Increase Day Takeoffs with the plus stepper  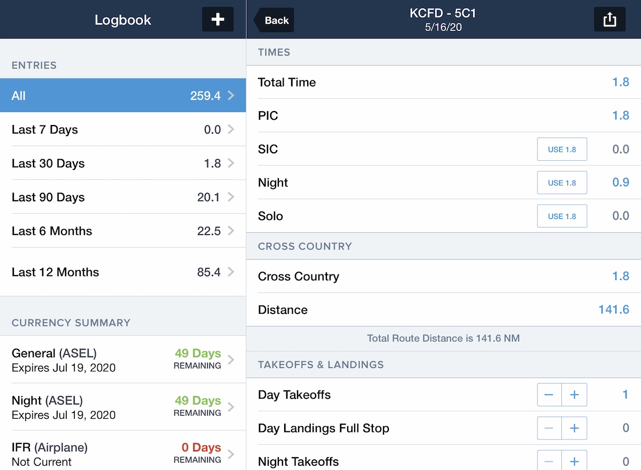point(574,395)
